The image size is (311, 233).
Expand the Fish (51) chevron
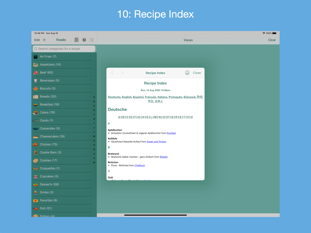coord(90,208)
